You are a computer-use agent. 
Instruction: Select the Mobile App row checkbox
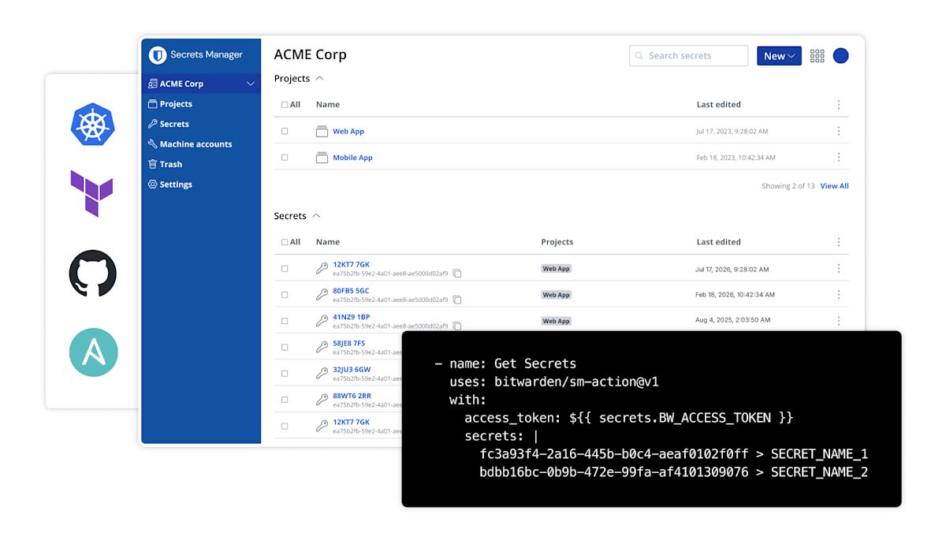tap(285, 157)
